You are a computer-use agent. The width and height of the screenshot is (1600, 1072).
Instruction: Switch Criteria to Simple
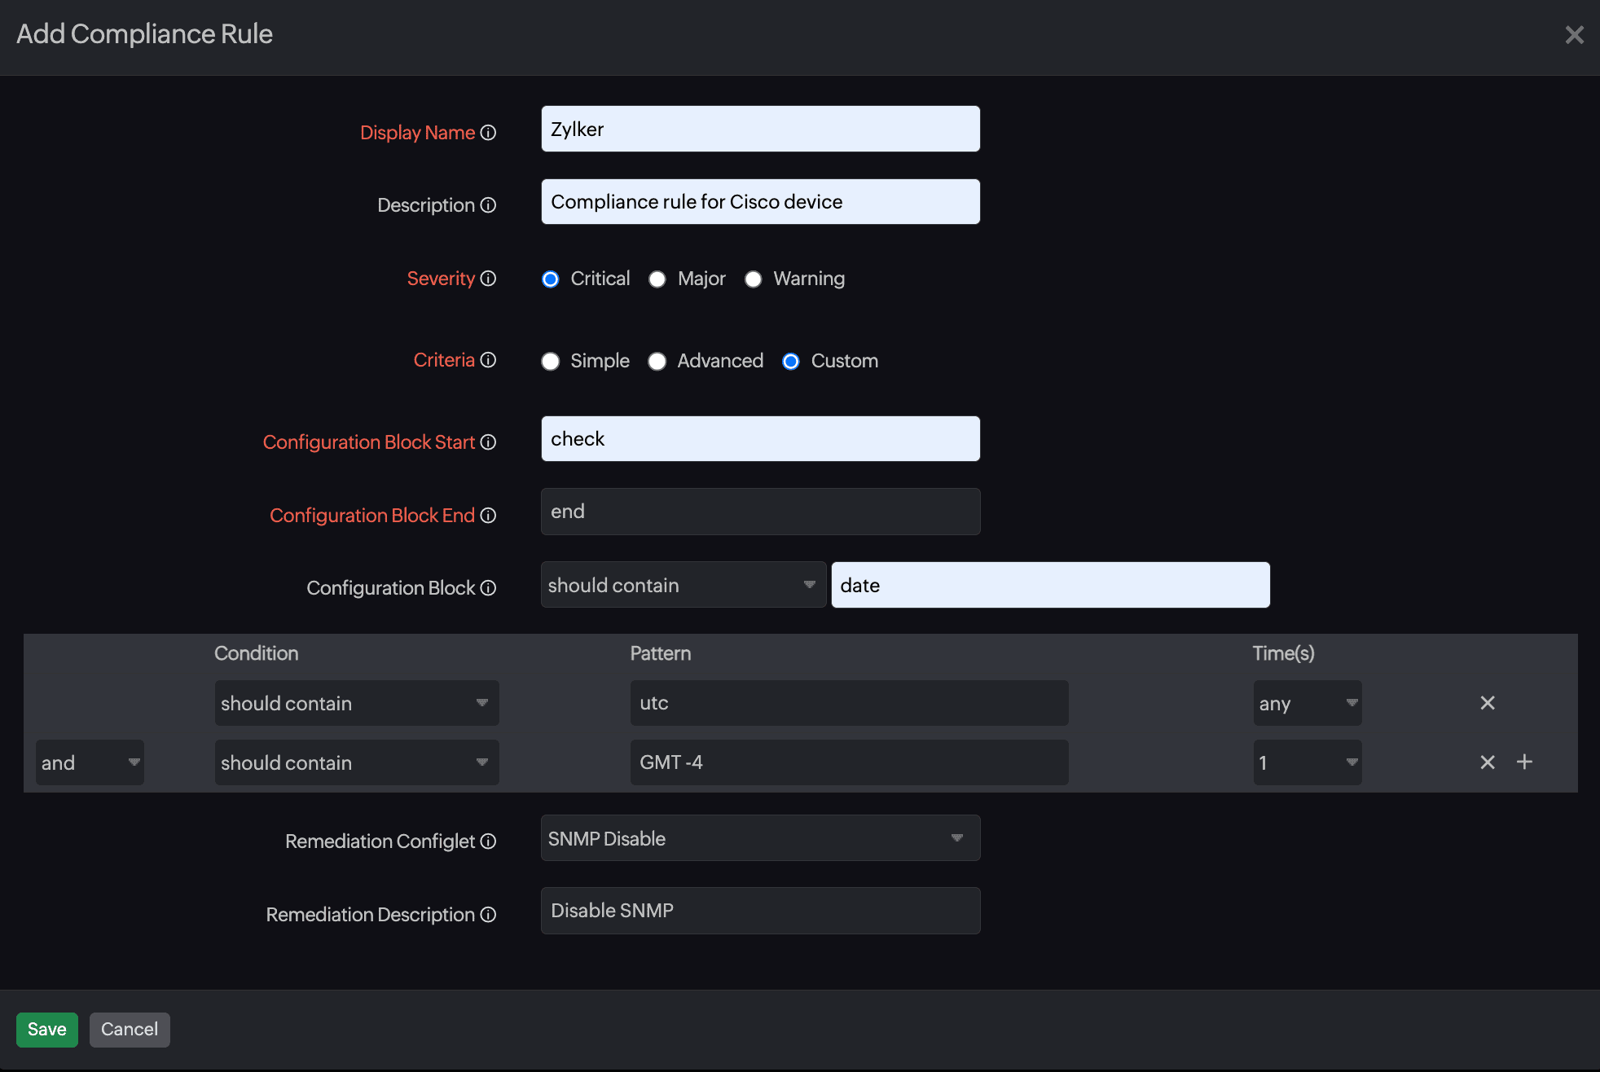pos(551,361)
